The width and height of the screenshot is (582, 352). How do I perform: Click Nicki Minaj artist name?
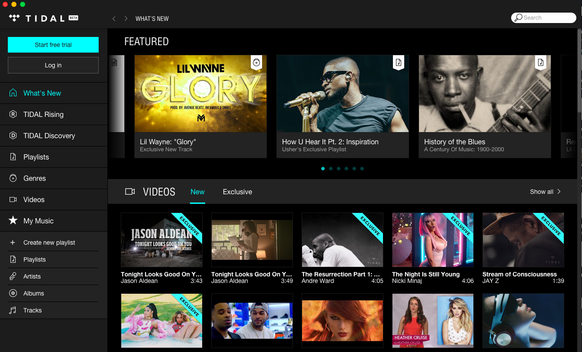[x=407, y=281]
